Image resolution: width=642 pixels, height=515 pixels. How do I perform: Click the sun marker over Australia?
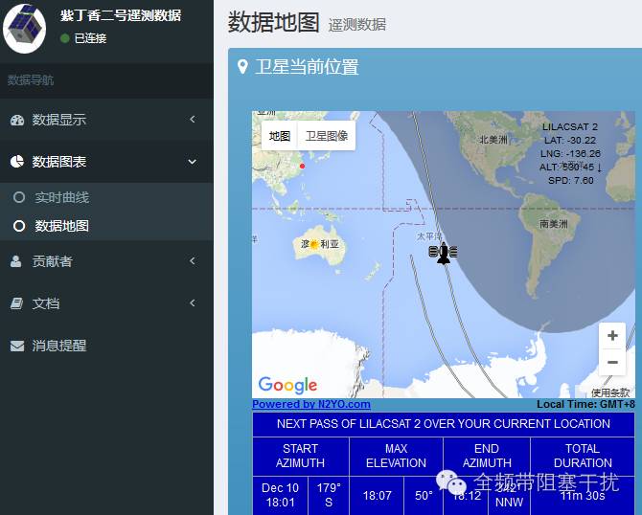314,245
